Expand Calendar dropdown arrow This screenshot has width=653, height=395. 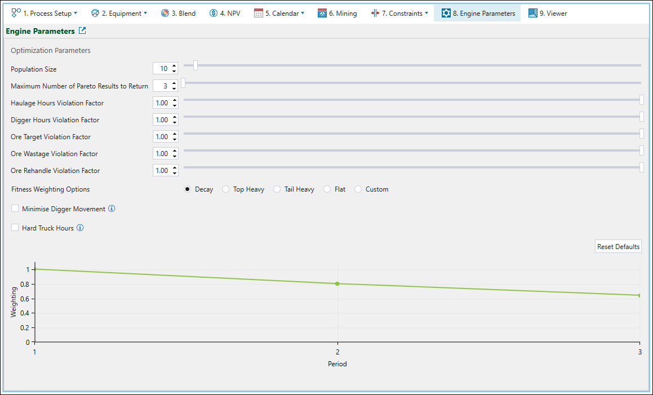tap(303, 13)
